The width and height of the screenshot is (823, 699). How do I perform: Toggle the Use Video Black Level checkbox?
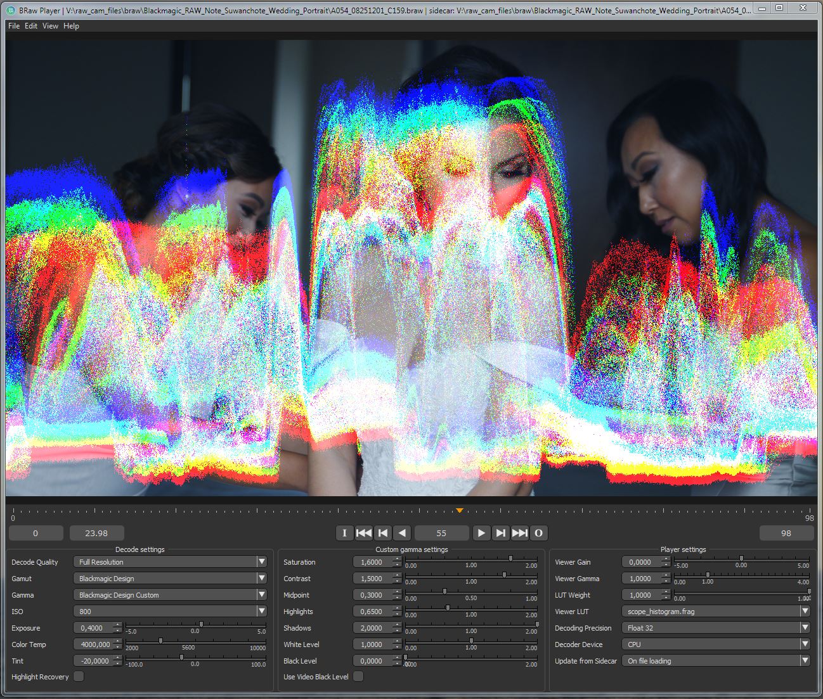point(358,676)
